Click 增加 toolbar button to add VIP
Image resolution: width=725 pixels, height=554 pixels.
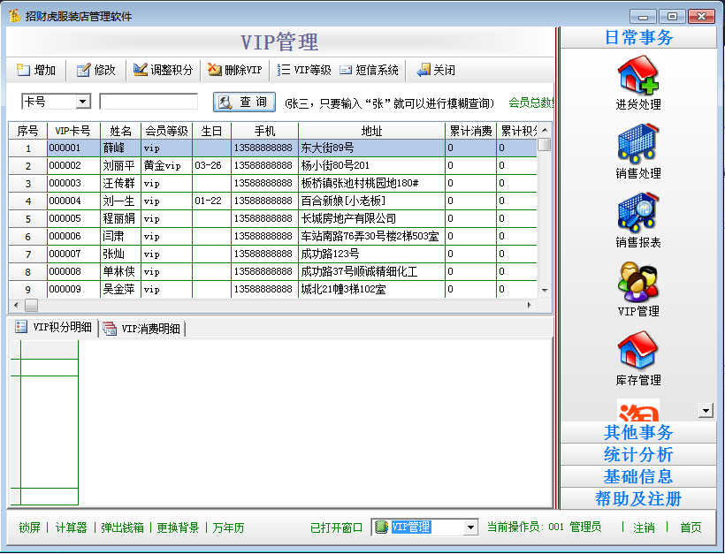click(36, 71)
